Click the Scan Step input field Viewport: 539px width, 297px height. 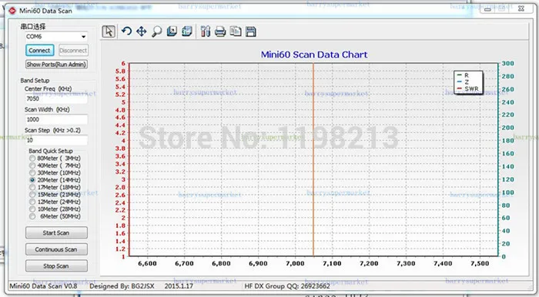[x=56, y=140]
